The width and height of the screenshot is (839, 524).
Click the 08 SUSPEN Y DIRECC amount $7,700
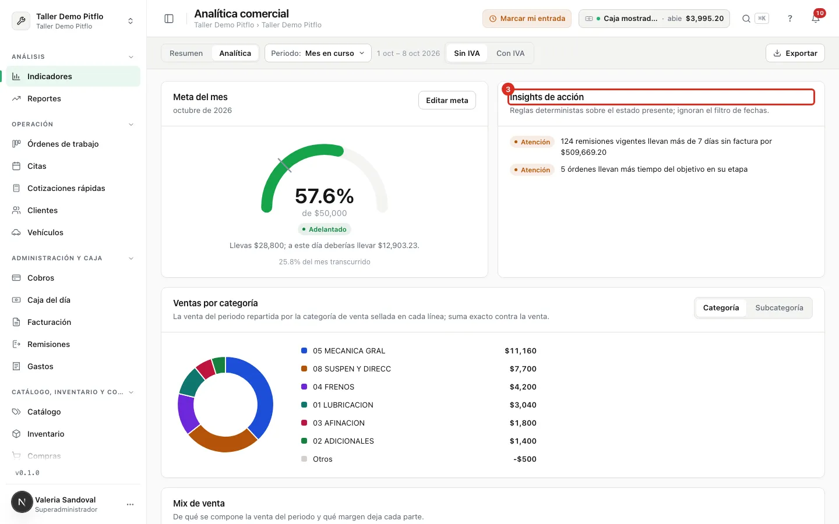click(523, 369)
